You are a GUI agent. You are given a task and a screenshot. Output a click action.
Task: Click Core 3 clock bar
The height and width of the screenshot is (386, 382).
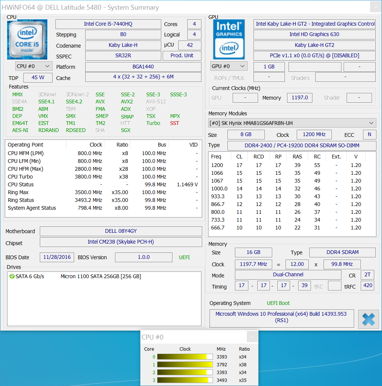(185, 380)
